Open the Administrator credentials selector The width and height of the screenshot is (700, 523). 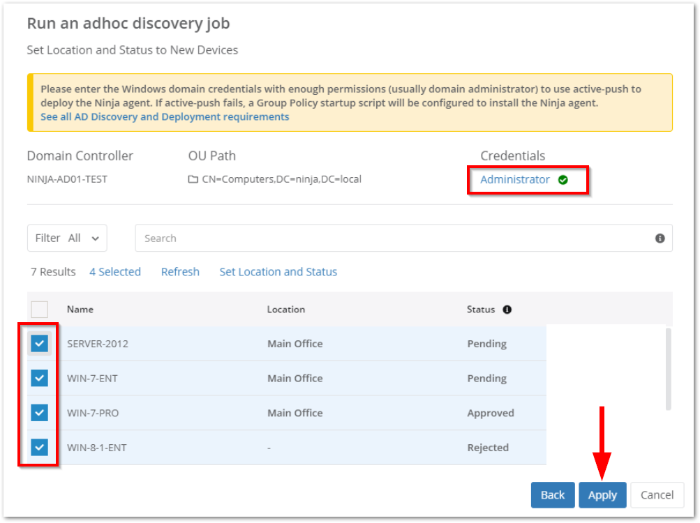[515, 179]
